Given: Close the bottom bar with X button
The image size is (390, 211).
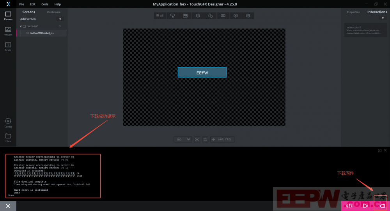Looking at the screenshot, I should 8,206.
